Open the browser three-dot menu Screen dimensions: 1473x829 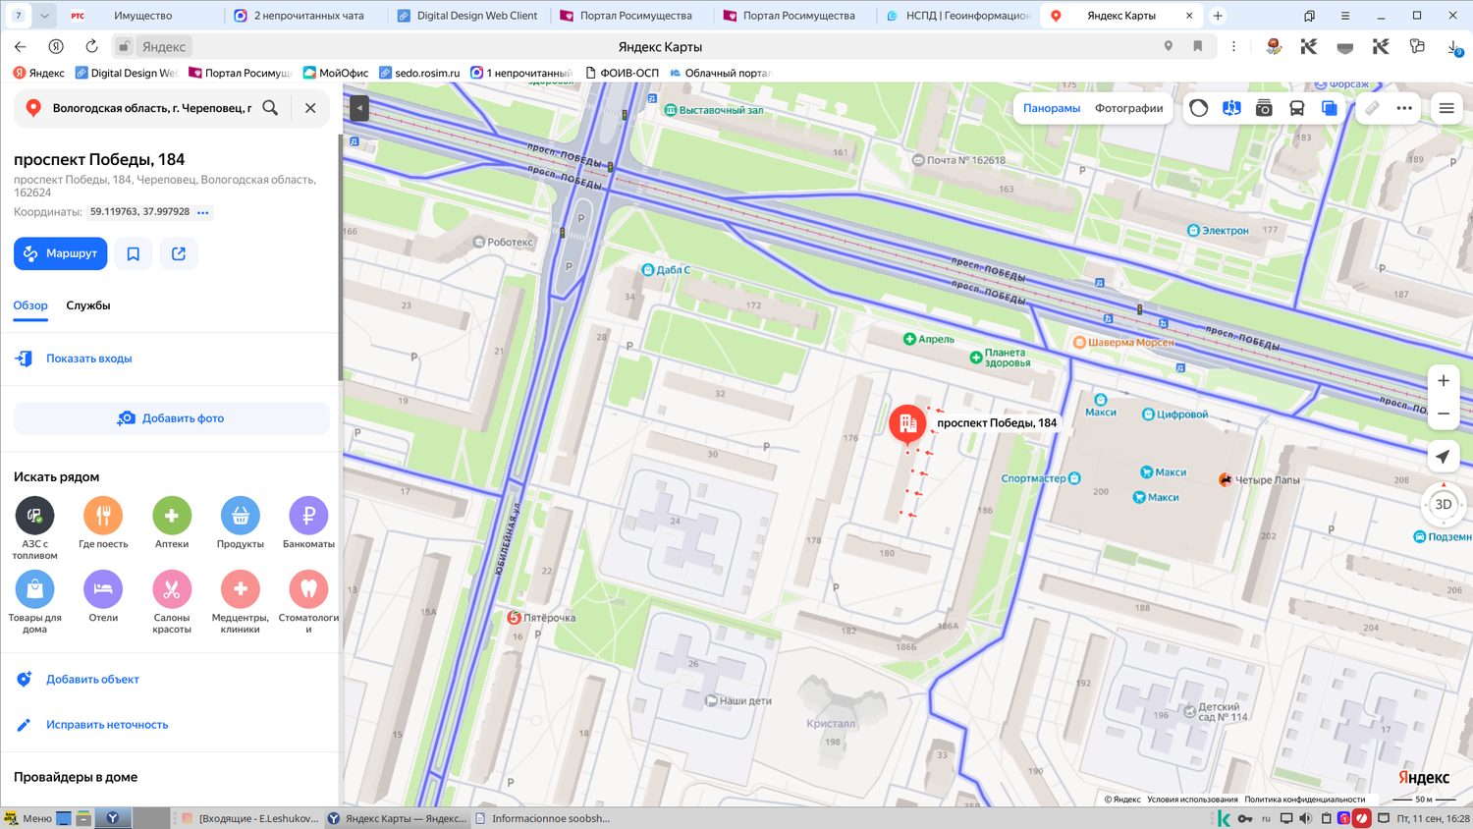tap(1233, 46)
